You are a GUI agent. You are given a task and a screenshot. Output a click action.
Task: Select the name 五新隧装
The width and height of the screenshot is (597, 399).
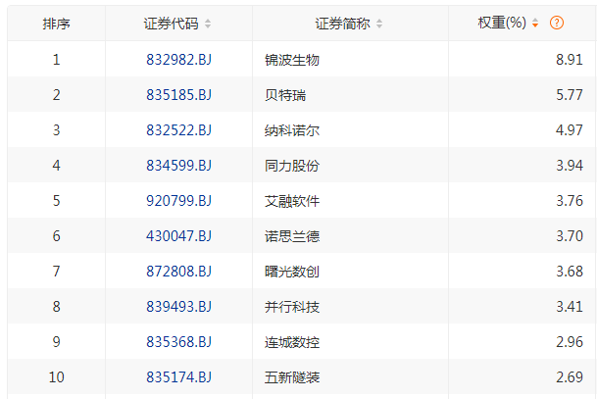[x=292, y=377]
